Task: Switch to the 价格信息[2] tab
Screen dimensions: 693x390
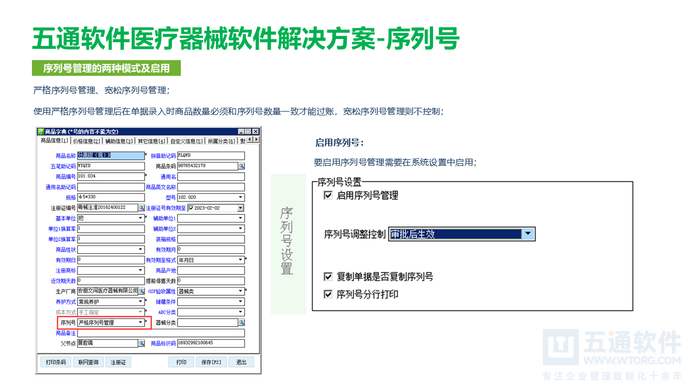Action: pyautogui.click(x=87, y=141)
